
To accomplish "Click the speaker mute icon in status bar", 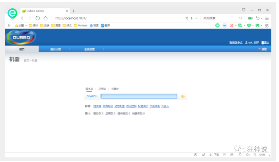I will coord(248,155).
